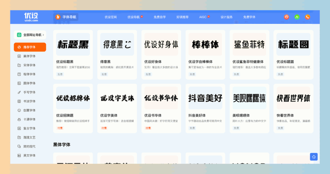
Task: Open the 标题黑 font preview thumbnail
Action: coord(73,45)
